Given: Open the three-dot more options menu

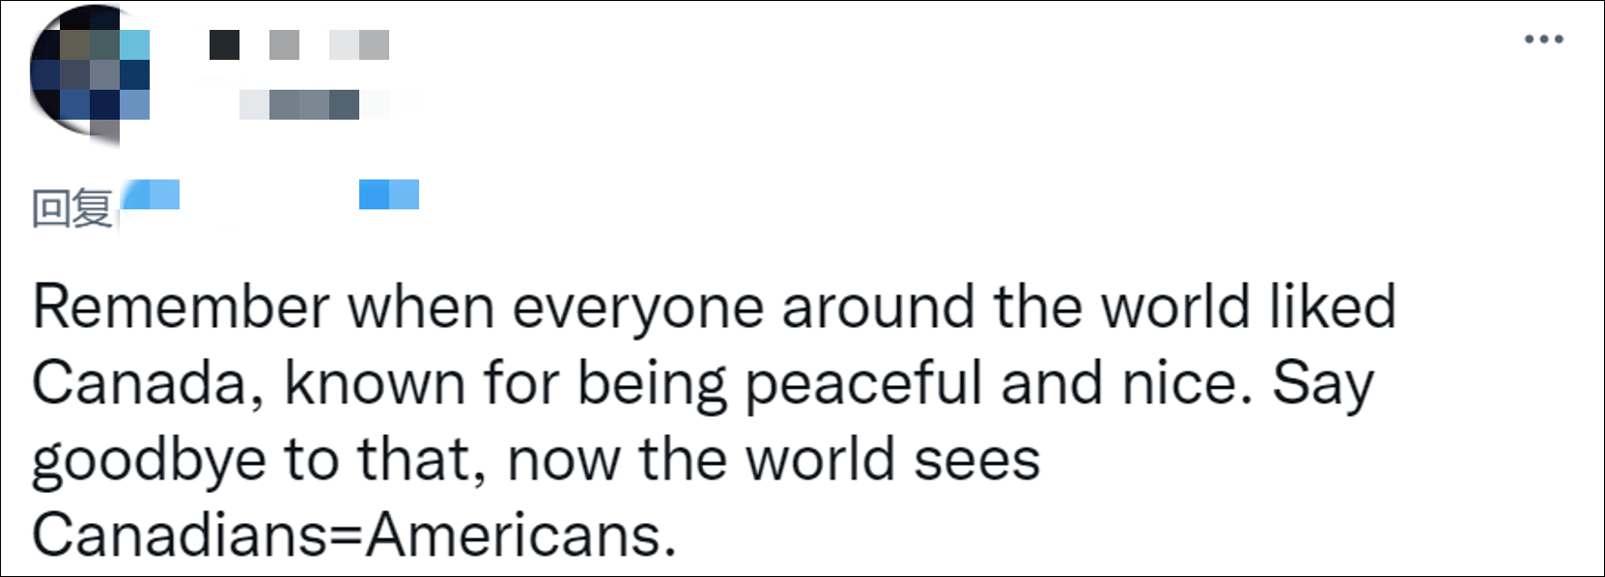Looking at the screenshot, I should tap(1543, 40).
